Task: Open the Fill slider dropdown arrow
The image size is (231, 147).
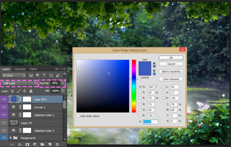Action: coord(63,91)
